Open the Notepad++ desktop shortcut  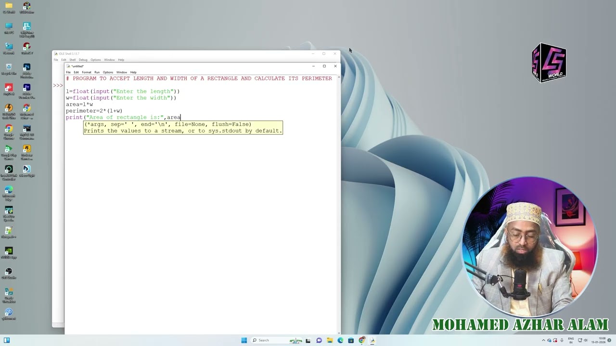click(9, 232)
